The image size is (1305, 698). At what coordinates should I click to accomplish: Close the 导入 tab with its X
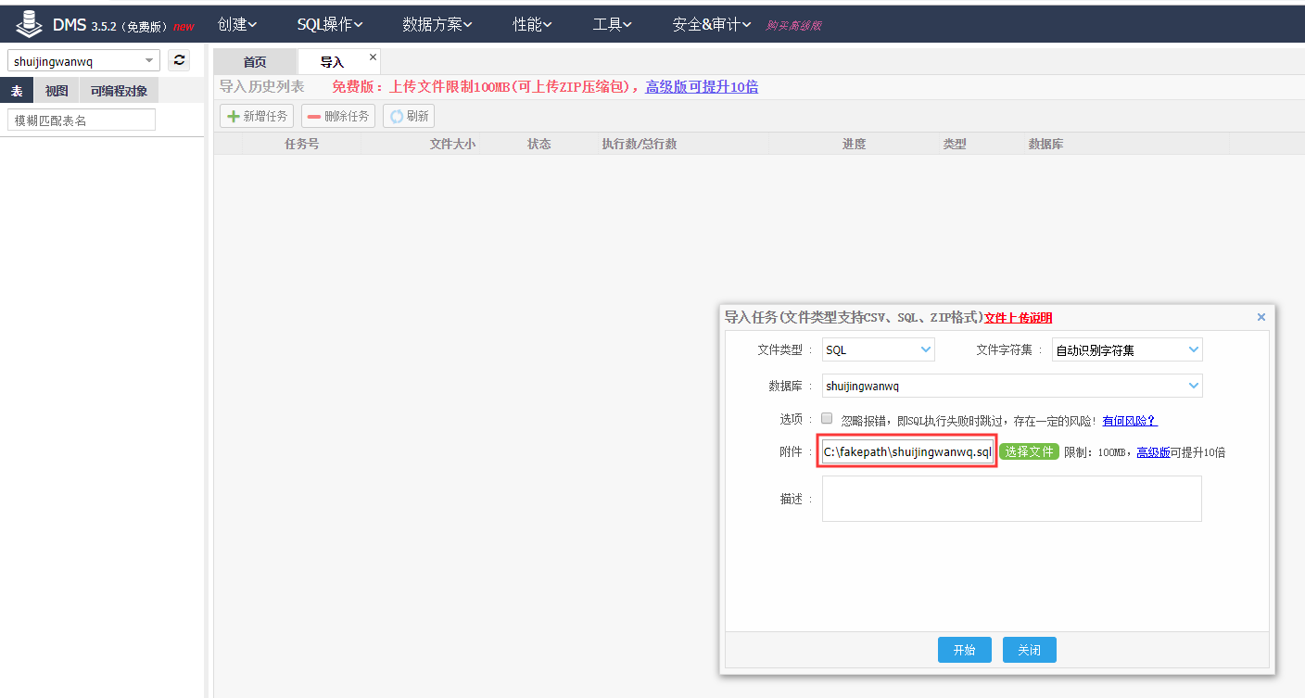tap(374, 57)
